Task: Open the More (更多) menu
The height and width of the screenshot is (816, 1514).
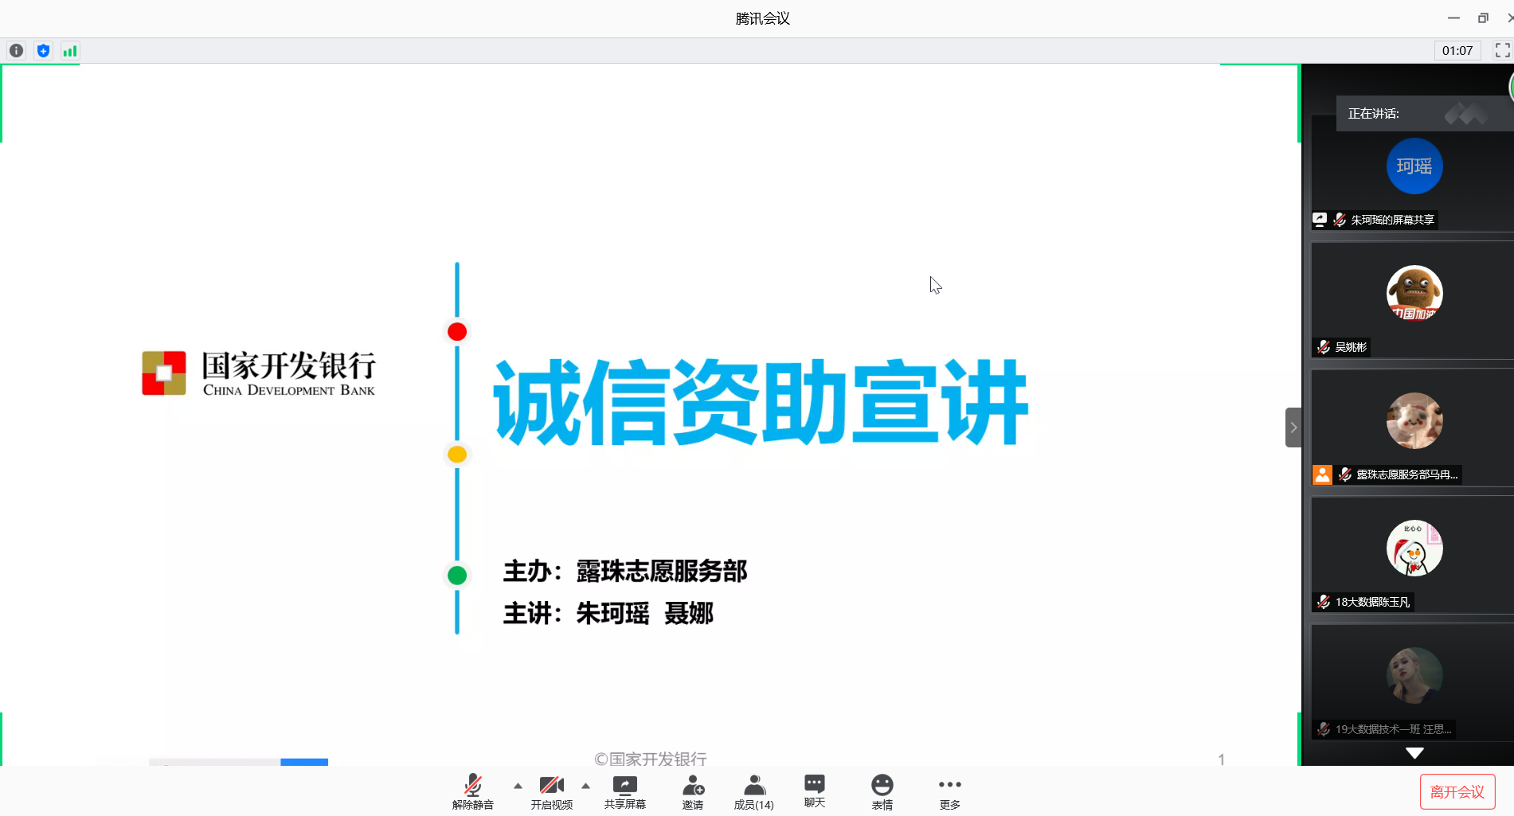Action: [x=949, y=792]
